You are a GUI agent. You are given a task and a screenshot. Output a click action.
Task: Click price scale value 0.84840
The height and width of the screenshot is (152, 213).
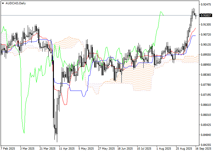(x=206, y=135)
